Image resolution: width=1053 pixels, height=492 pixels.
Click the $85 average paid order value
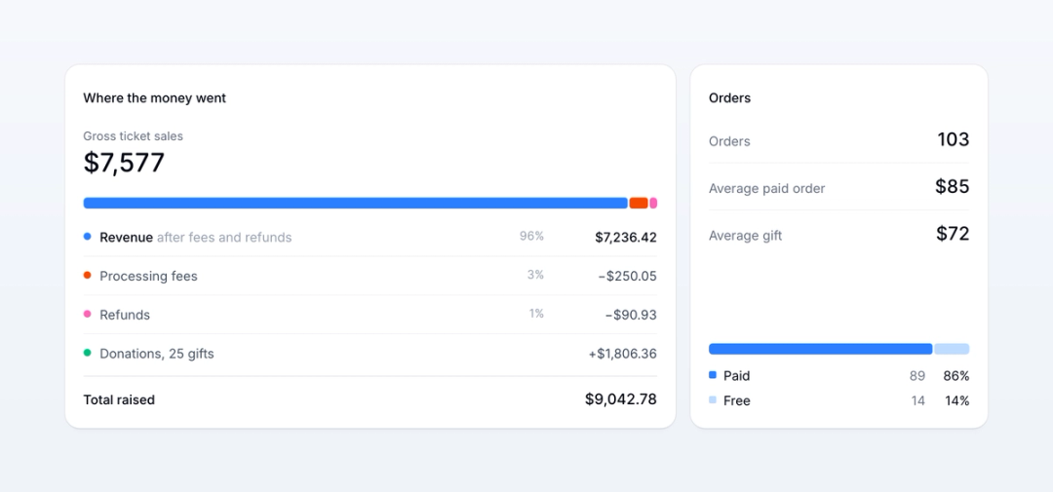pyautogui.click(x=953, y=187)
